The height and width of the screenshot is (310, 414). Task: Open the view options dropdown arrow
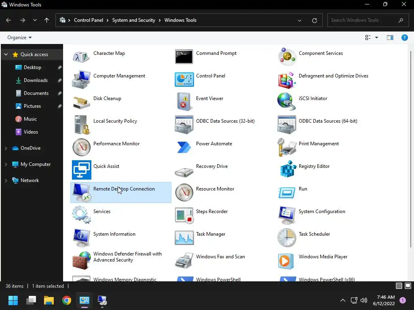[376, 38]
